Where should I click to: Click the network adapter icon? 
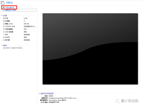coord(4,29)
